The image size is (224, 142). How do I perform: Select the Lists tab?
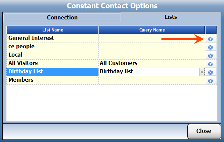coord(171,17)
